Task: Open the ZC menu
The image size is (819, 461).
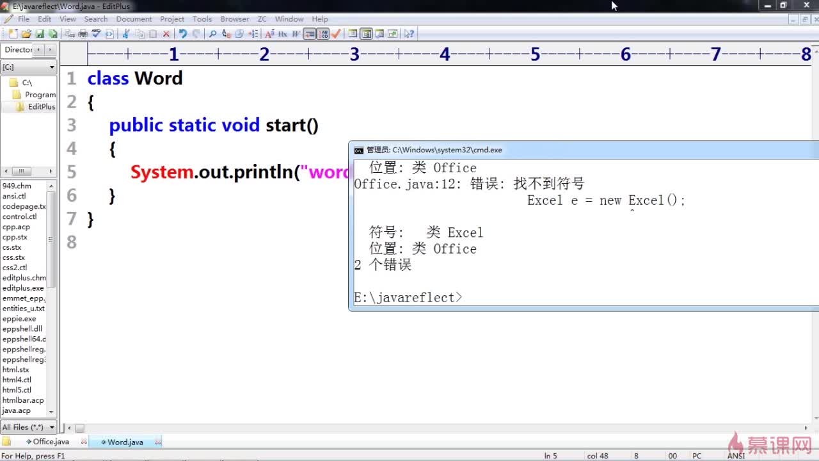Action: 262,19
